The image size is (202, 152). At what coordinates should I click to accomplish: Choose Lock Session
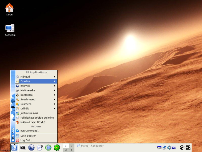36,136
